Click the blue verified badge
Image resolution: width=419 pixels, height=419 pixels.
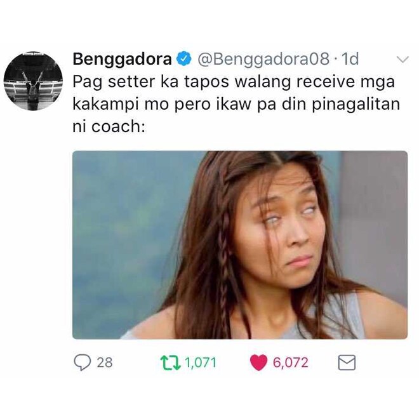pos(184,59)
